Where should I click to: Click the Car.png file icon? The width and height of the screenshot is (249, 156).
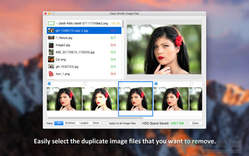[x=51, y=59]
